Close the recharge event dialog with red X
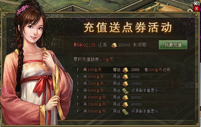 196,9
